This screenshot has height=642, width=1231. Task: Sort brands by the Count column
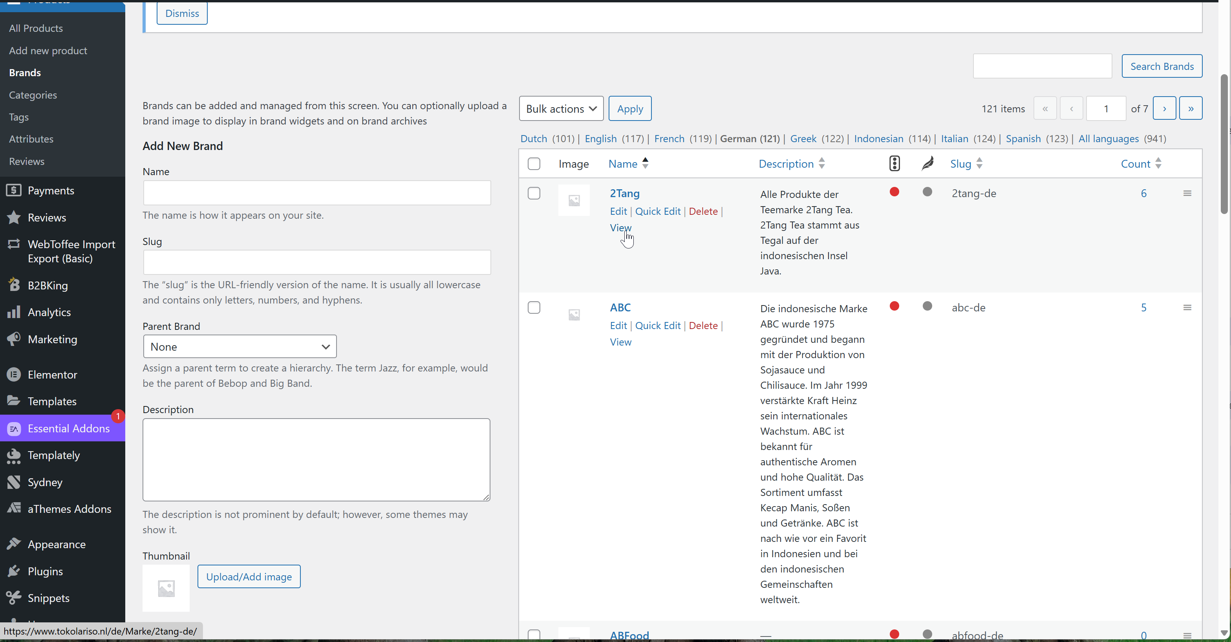tap(1141, 163)
